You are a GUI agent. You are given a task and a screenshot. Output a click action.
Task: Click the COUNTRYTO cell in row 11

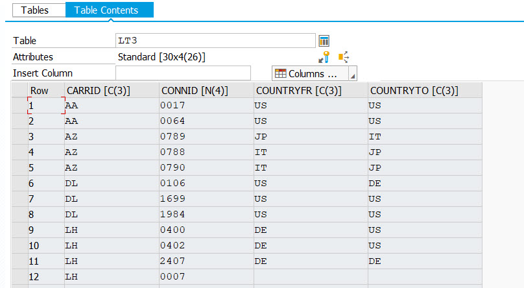point(424,261)
